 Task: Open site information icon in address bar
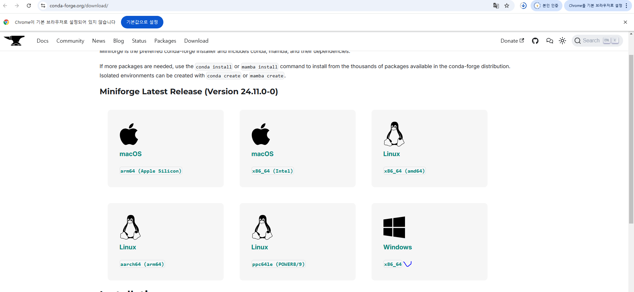[x=43, y=6]
